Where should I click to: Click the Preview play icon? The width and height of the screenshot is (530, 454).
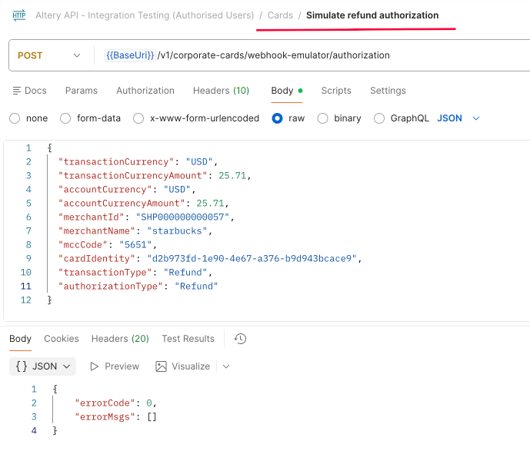tap(95, 366)
